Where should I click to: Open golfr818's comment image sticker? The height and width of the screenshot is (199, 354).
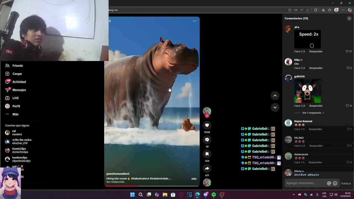click(308, 91)
